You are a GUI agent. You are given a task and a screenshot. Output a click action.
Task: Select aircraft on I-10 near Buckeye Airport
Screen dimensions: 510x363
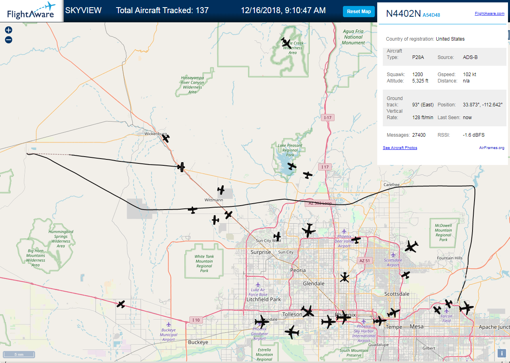point(121,304)
